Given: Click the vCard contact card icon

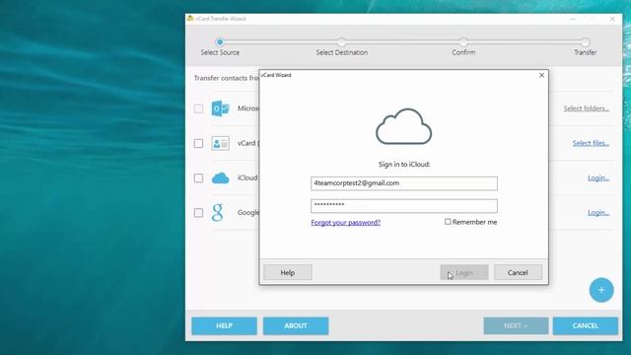Looking at the screenshot, I should coord(220,143).
